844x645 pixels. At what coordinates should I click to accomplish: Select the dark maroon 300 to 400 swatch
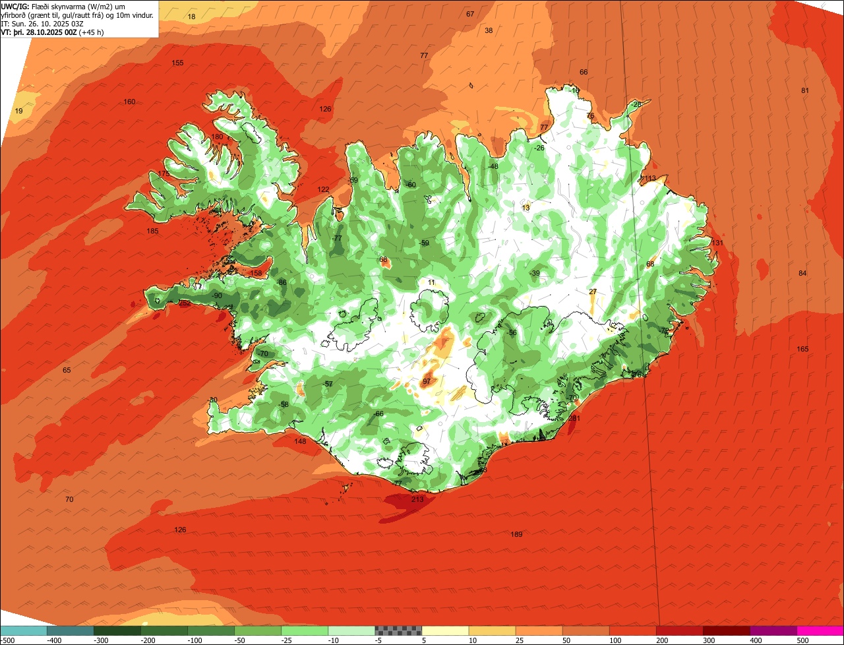click(726, 630)
